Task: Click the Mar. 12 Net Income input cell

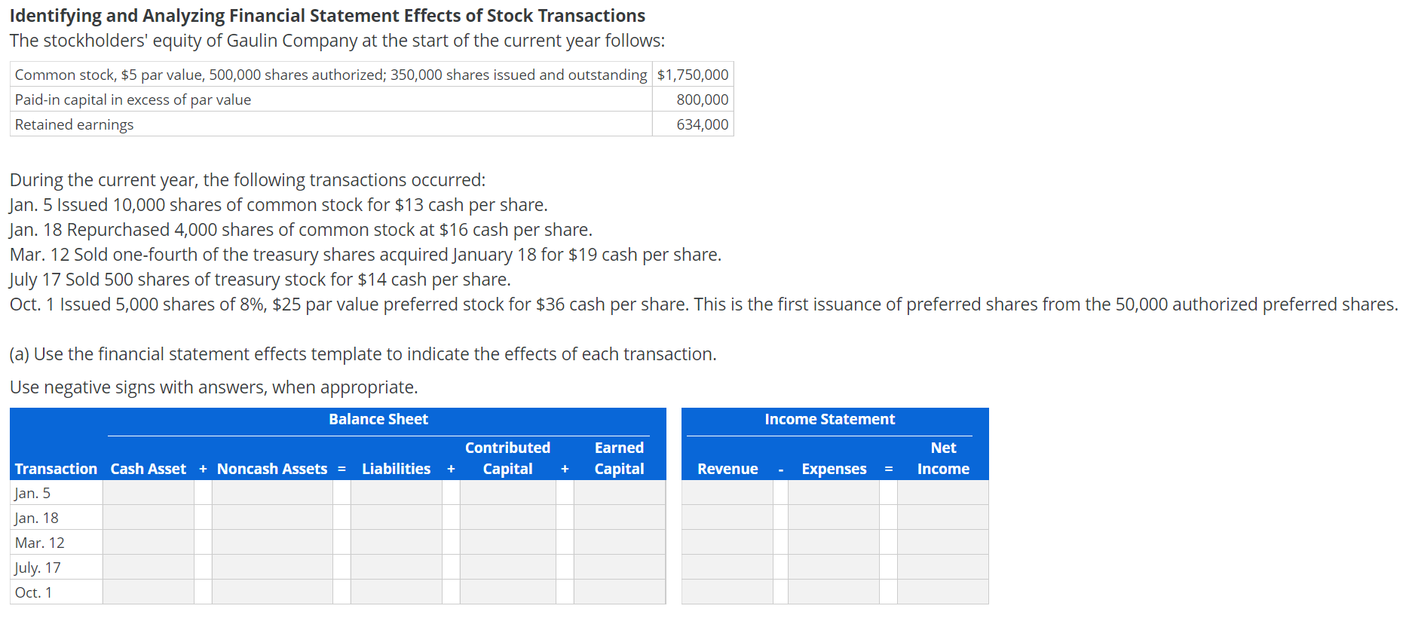Action: 943,543
